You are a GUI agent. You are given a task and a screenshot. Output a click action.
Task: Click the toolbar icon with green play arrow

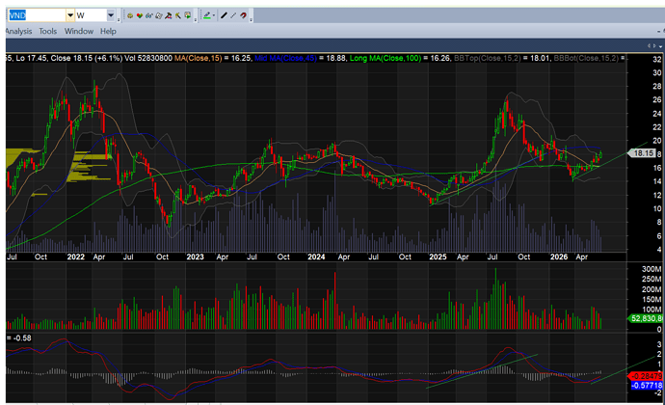(x=188, y=15)
